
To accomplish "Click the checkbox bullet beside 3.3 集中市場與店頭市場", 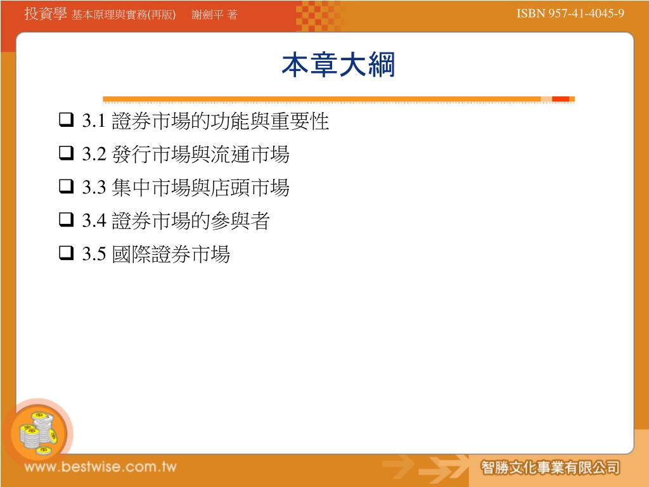I will tap(66, 186).
